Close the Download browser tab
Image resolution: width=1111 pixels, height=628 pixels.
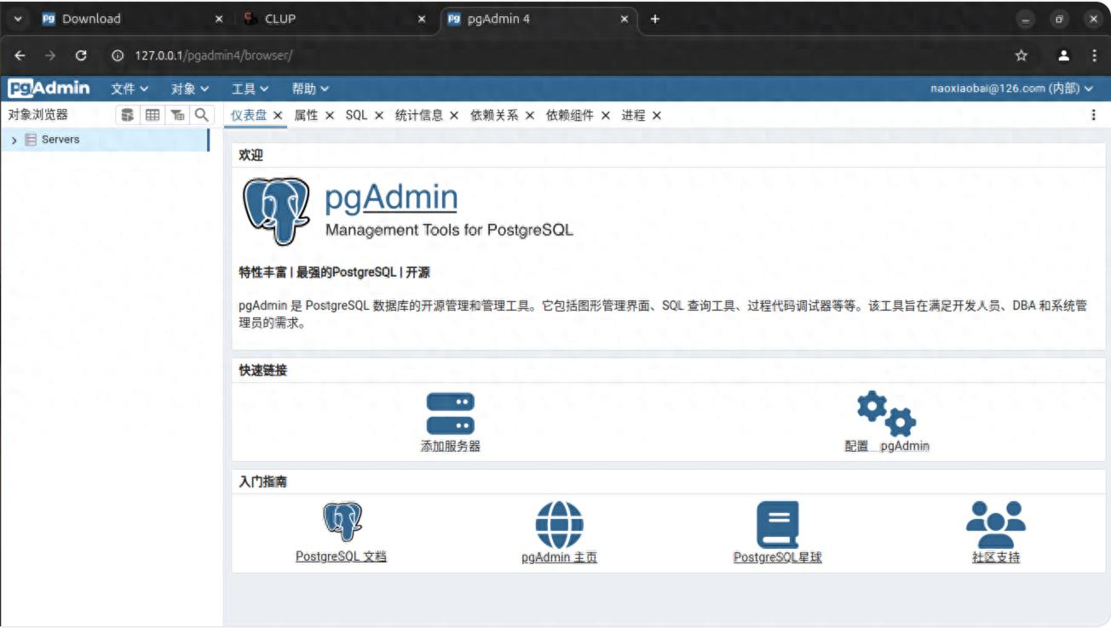click(x=219, y=19)
